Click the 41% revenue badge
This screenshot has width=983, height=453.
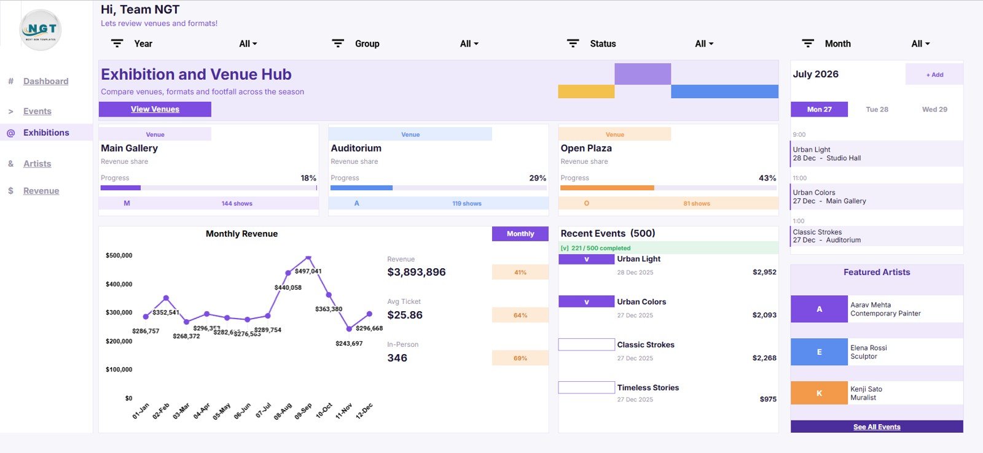(520, 272)
